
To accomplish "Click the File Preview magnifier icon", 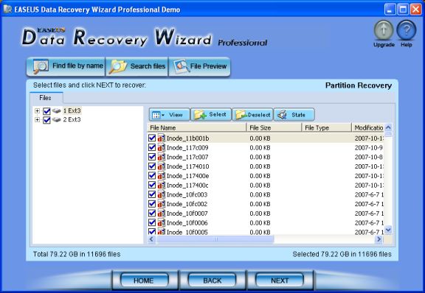I will [x=182, y=66].
